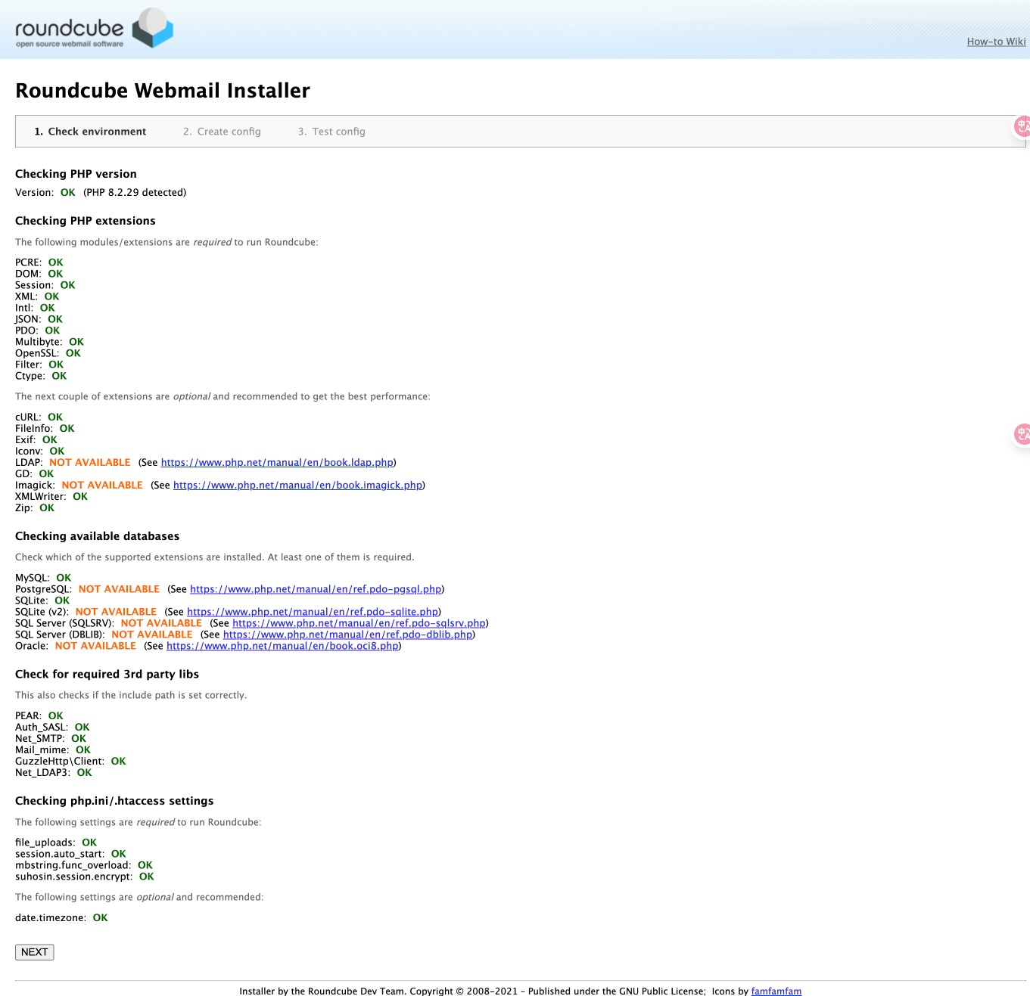The image size is (1030, 996).
Task: Switch to the Test config step
Action: (331, 132)
